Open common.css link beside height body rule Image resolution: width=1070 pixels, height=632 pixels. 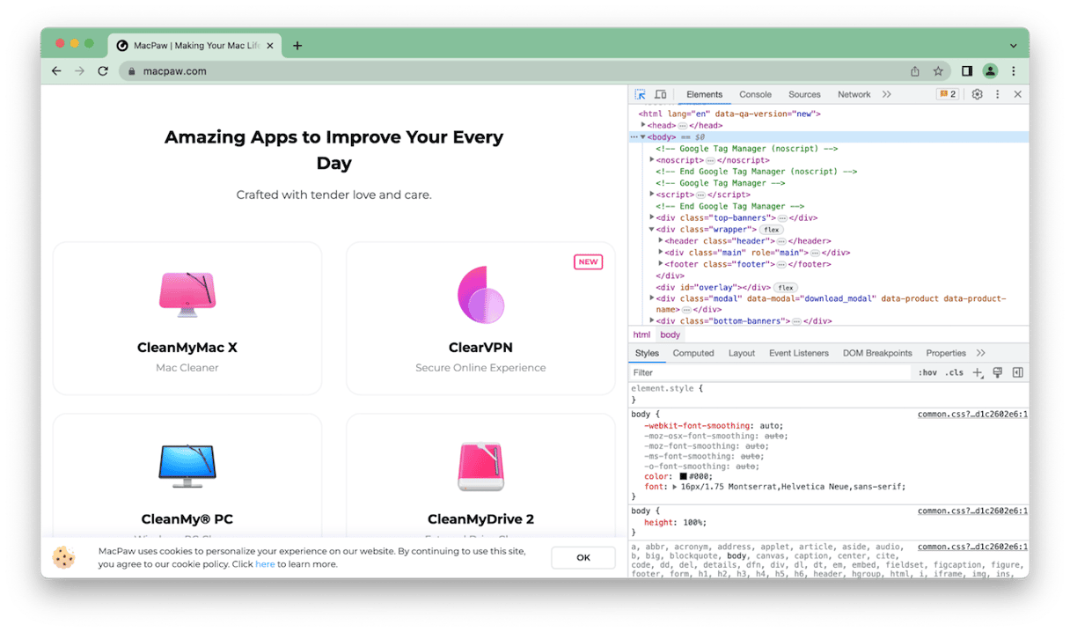tap(972, 511)
